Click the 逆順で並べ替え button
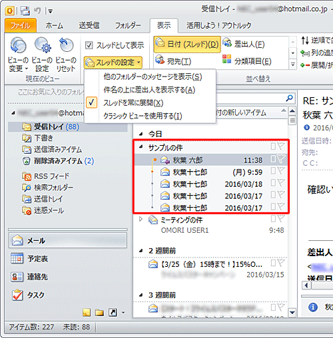 tap(317, 41)
